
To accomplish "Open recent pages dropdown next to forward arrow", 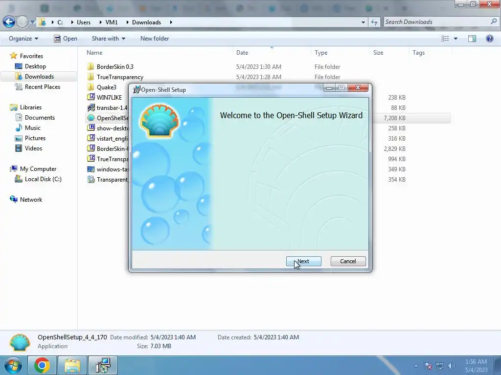I will (x=32, y=22).
